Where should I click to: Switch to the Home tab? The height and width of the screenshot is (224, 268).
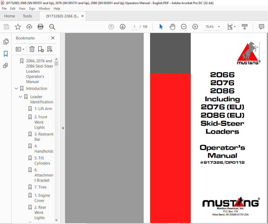point(10,16)
